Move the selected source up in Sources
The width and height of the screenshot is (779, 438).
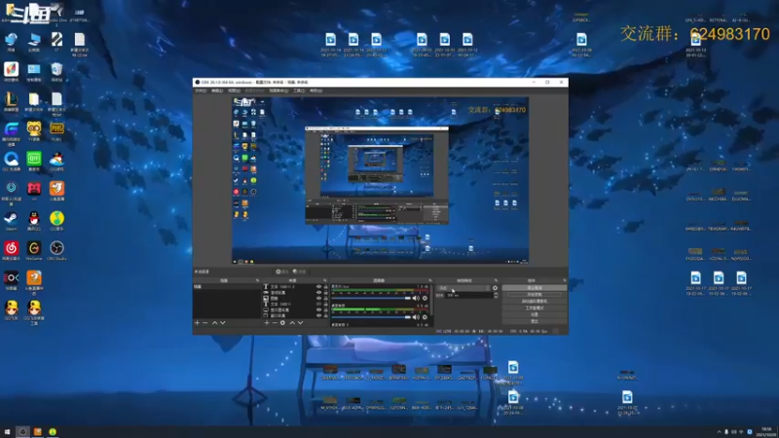[292, 323]
